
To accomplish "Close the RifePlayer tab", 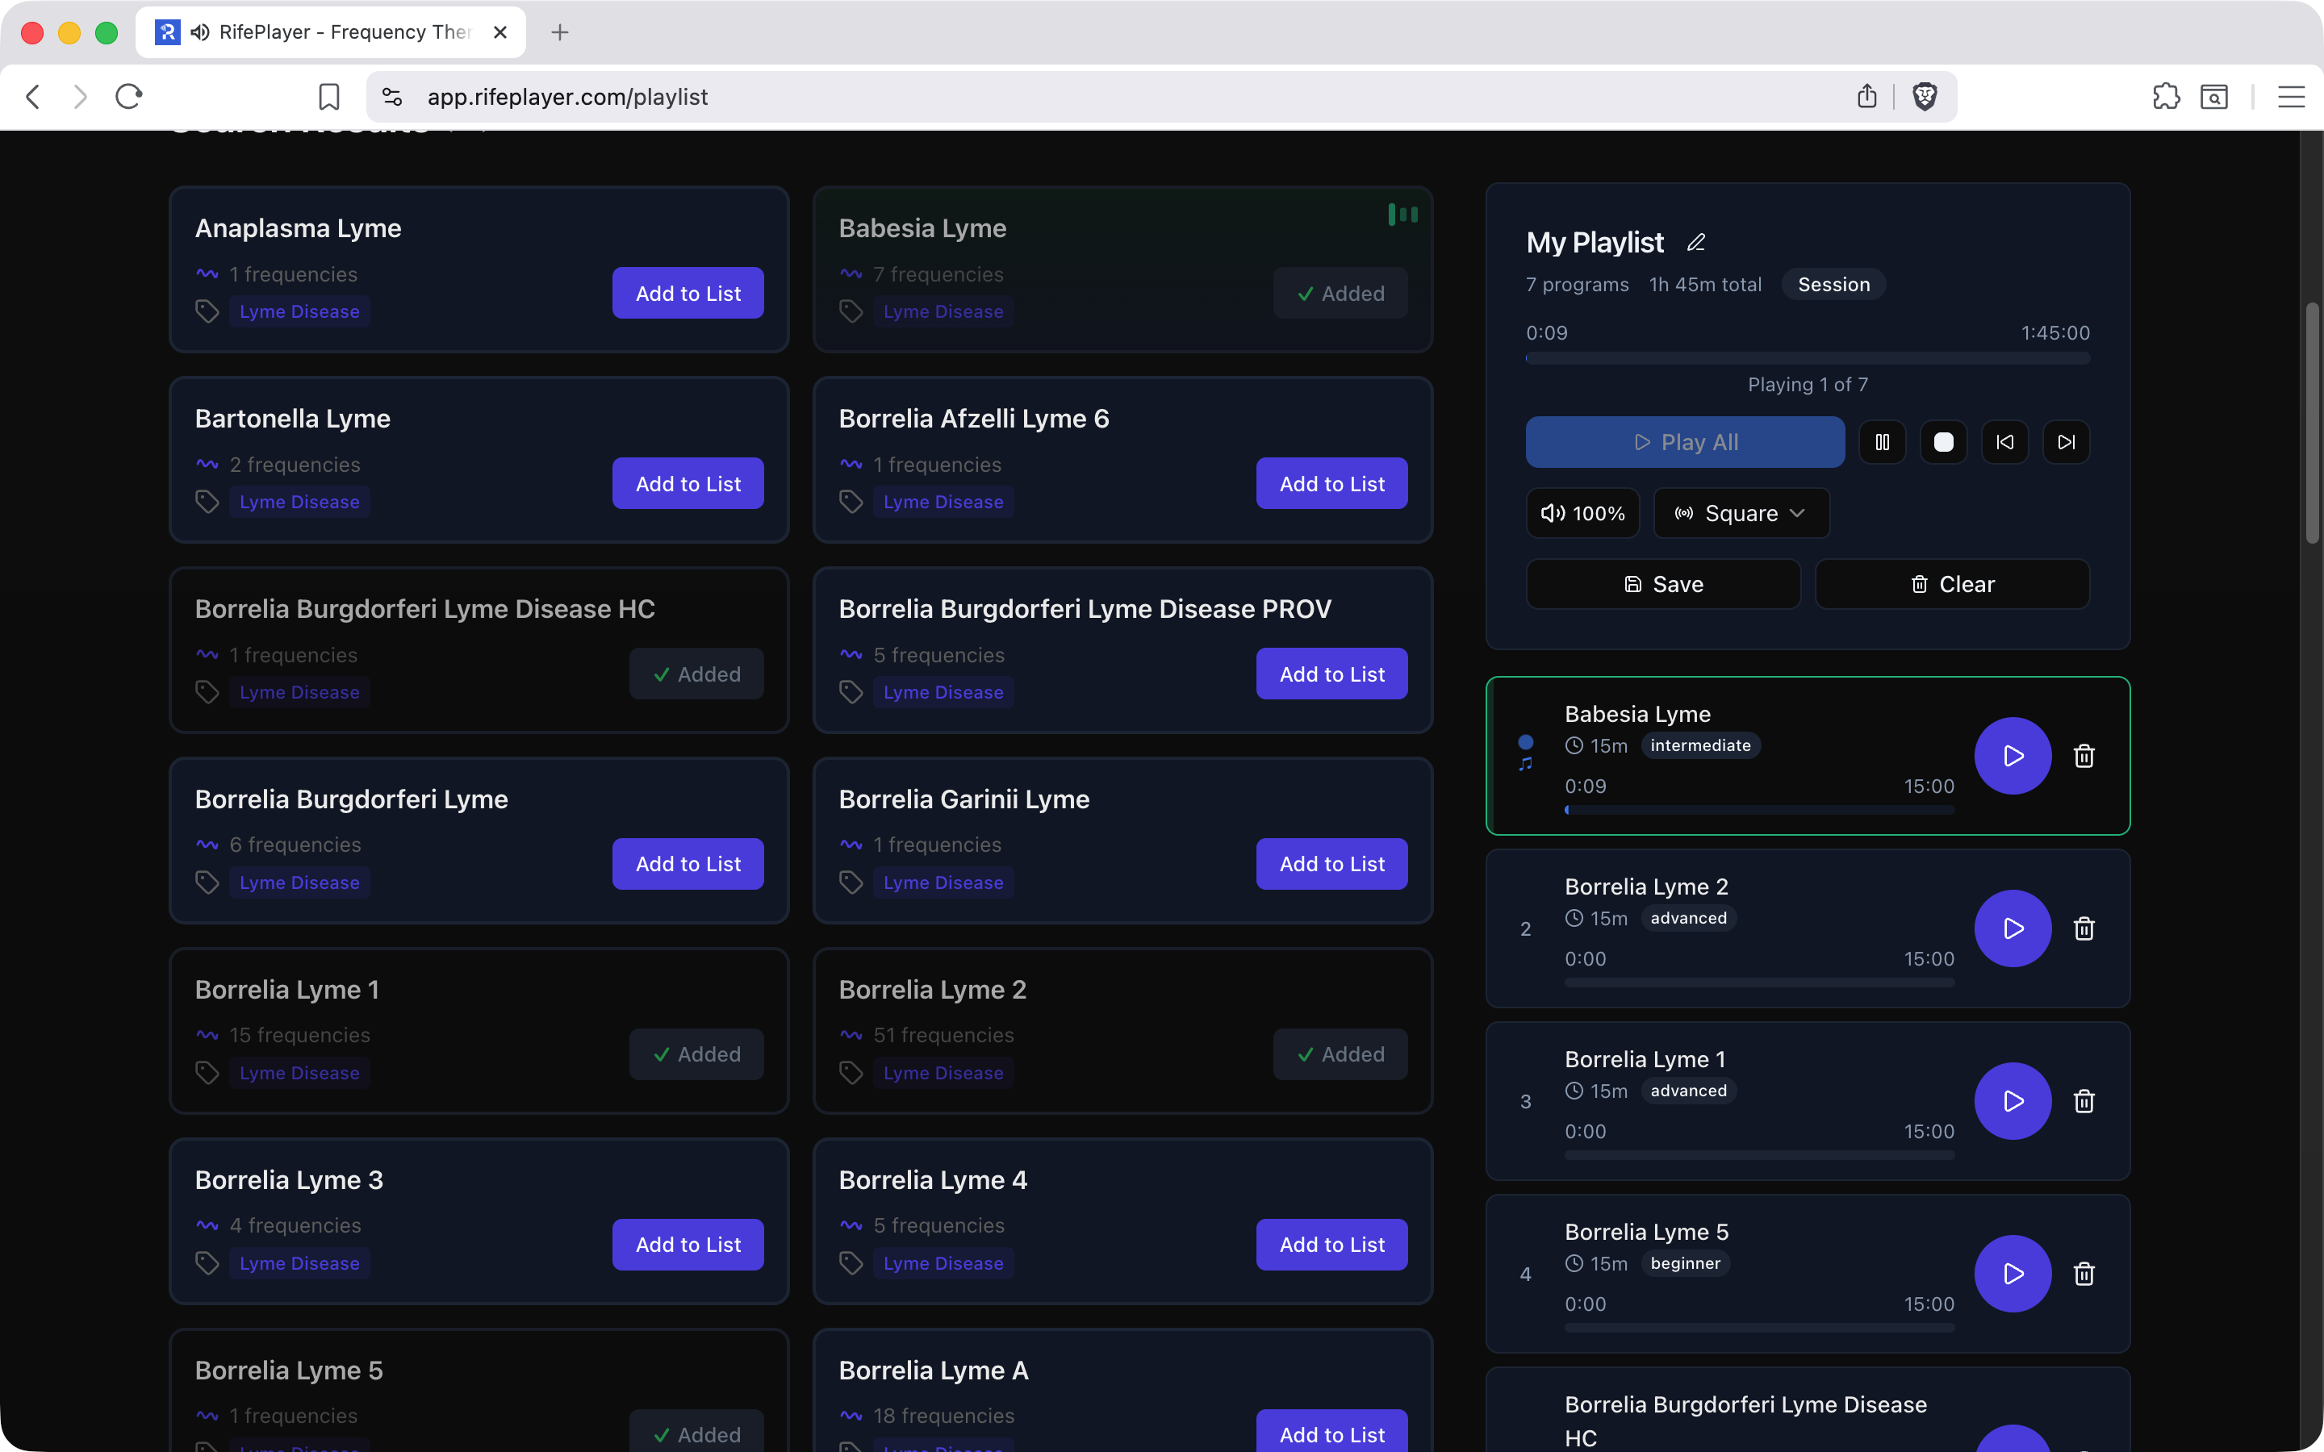I will click(499, 32).
